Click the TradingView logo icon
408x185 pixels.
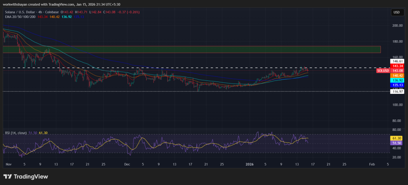click(x=8, y=176)
